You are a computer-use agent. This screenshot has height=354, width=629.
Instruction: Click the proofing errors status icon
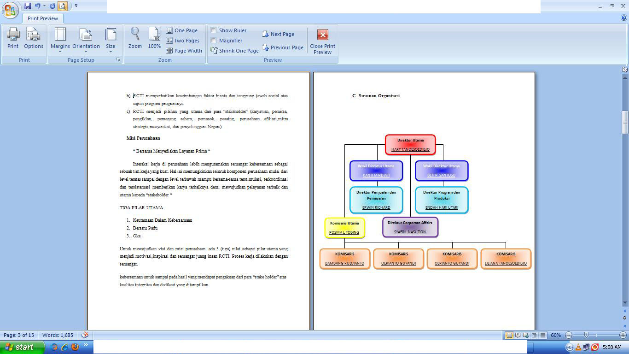pos(85,335)
